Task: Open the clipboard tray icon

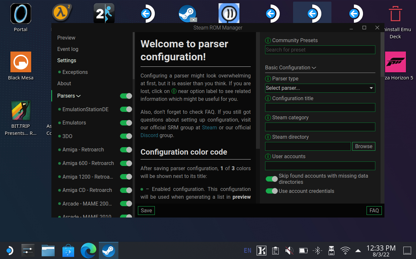Action: pyautogui.click(x=275, y=250)
